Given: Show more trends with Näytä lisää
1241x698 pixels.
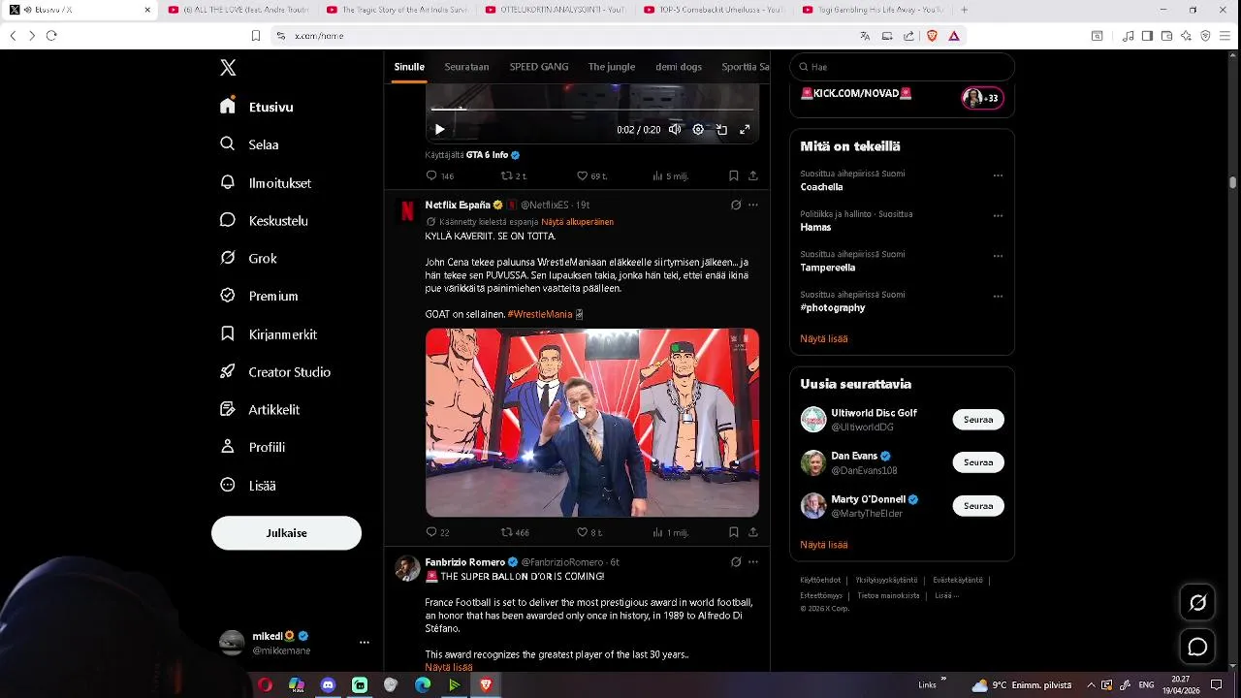Looking at the screenshot, I should (824, 338).
